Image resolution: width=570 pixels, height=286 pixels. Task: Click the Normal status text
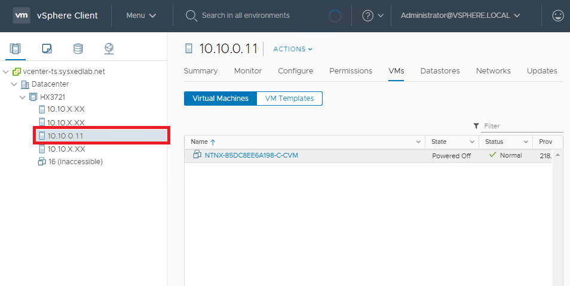(511, 155)
